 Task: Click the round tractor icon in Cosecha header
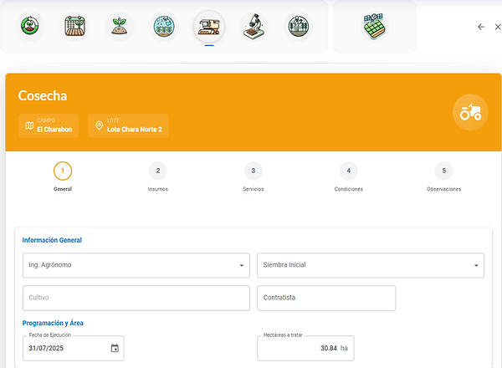(x=470, y=112)
